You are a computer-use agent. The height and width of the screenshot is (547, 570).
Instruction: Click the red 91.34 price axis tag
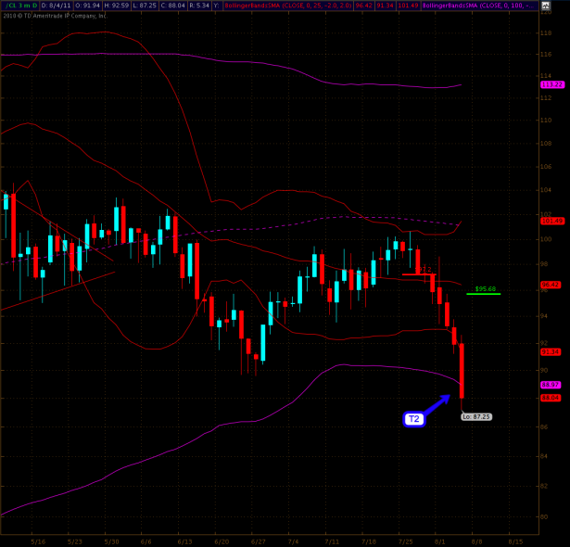(x=551, y=351)
